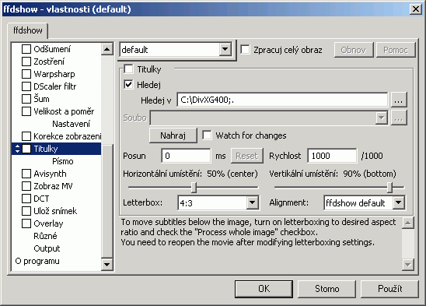Open the Alignment ffdshow default dropdown
426x306 pixels.
(398, 202)
